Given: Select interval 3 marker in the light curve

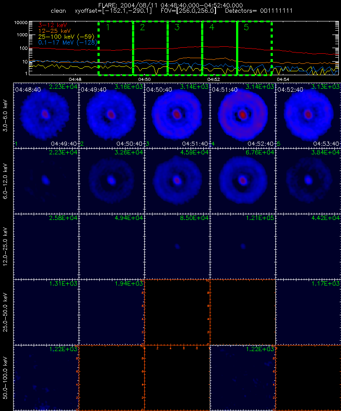Looking at the screenshot, I should coord(177,27).
